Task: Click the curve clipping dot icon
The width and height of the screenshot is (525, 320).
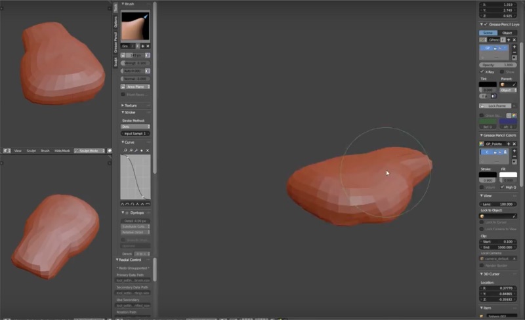Action: coord(142,151)
